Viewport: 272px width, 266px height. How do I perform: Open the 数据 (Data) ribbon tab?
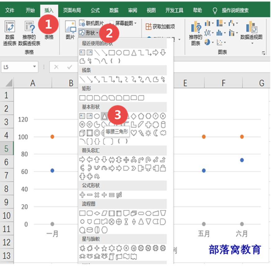pyautogui.click(x=114, y=11)
